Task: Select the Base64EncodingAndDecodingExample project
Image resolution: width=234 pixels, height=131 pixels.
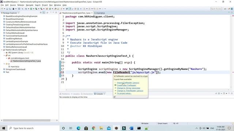Action: pyautogui.click(x=22, y=16)
